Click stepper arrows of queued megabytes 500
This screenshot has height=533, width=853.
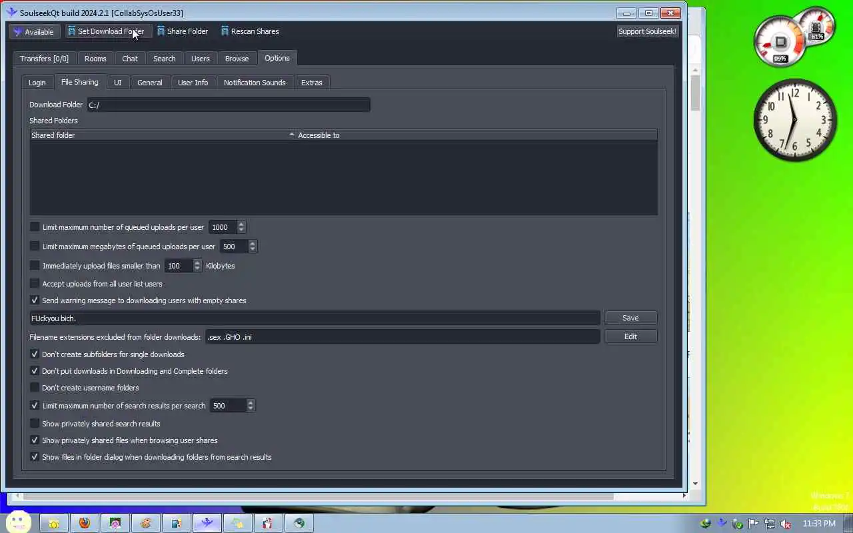click(x=252, y=247)
